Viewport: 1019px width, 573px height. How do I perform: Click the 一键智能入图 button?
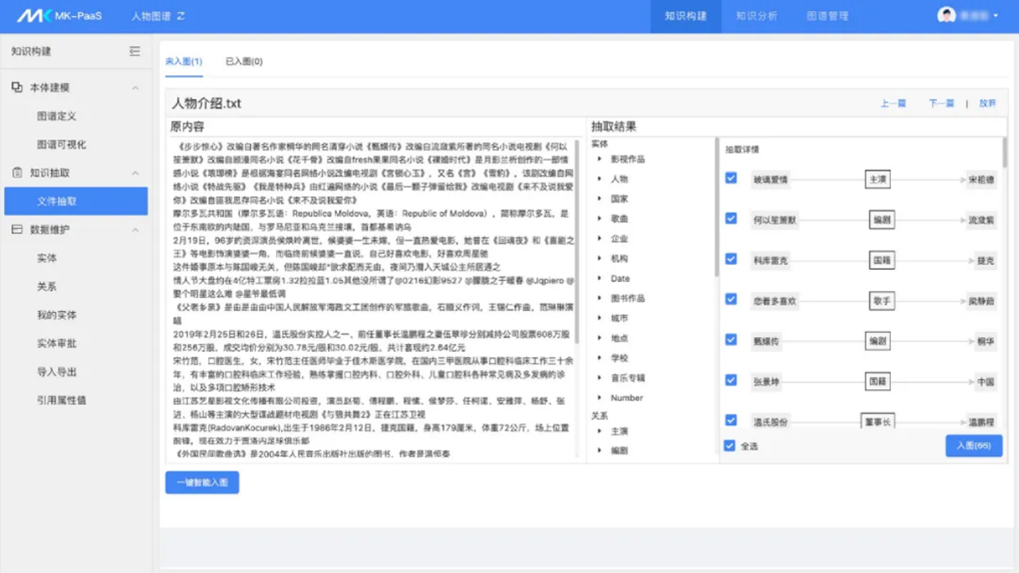pyautogui.click(x=202, y=482)
